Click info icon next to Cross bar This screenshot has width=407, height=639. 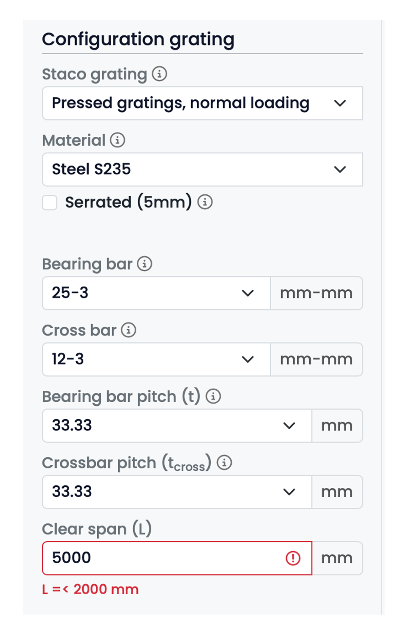point(129,330)
